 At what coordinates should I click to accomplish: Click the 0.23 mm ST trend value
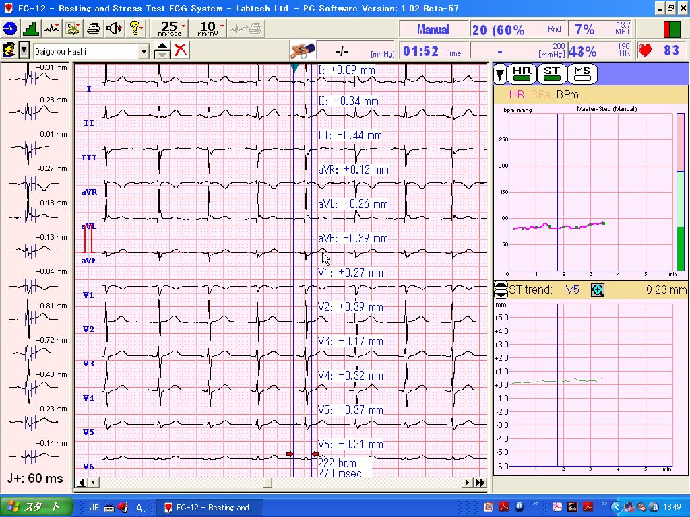[666, 289]
